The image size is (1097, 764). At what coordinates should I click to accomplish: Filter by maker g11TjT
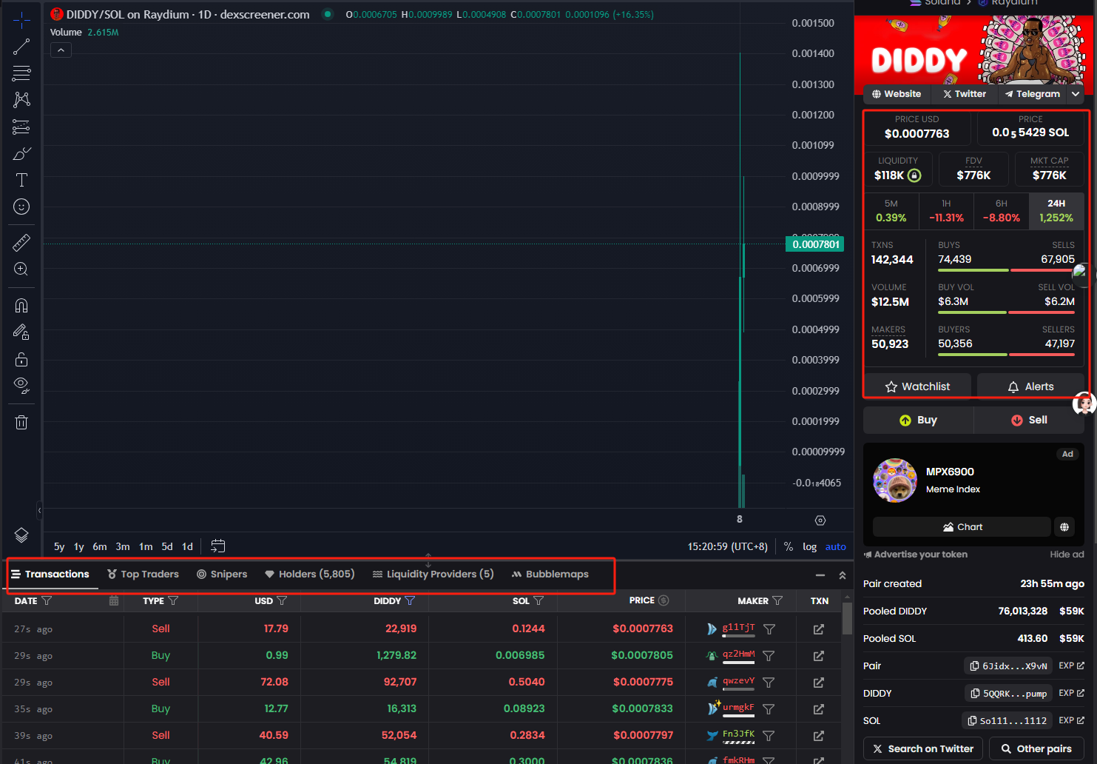[769, 629]
